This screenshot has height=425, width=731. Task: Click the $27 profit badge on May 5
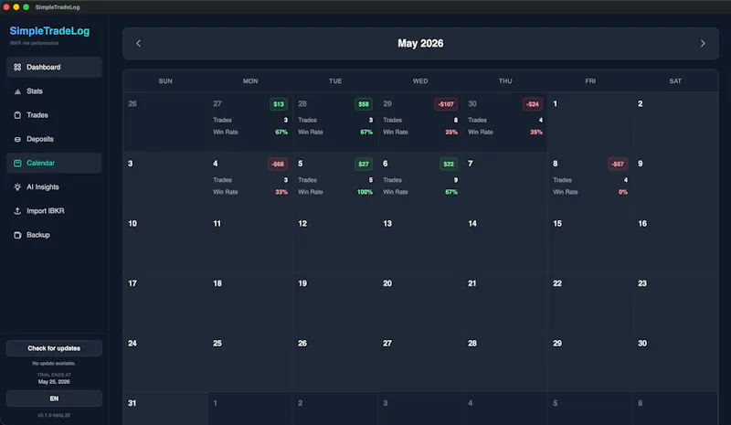(x=363, y=164)
